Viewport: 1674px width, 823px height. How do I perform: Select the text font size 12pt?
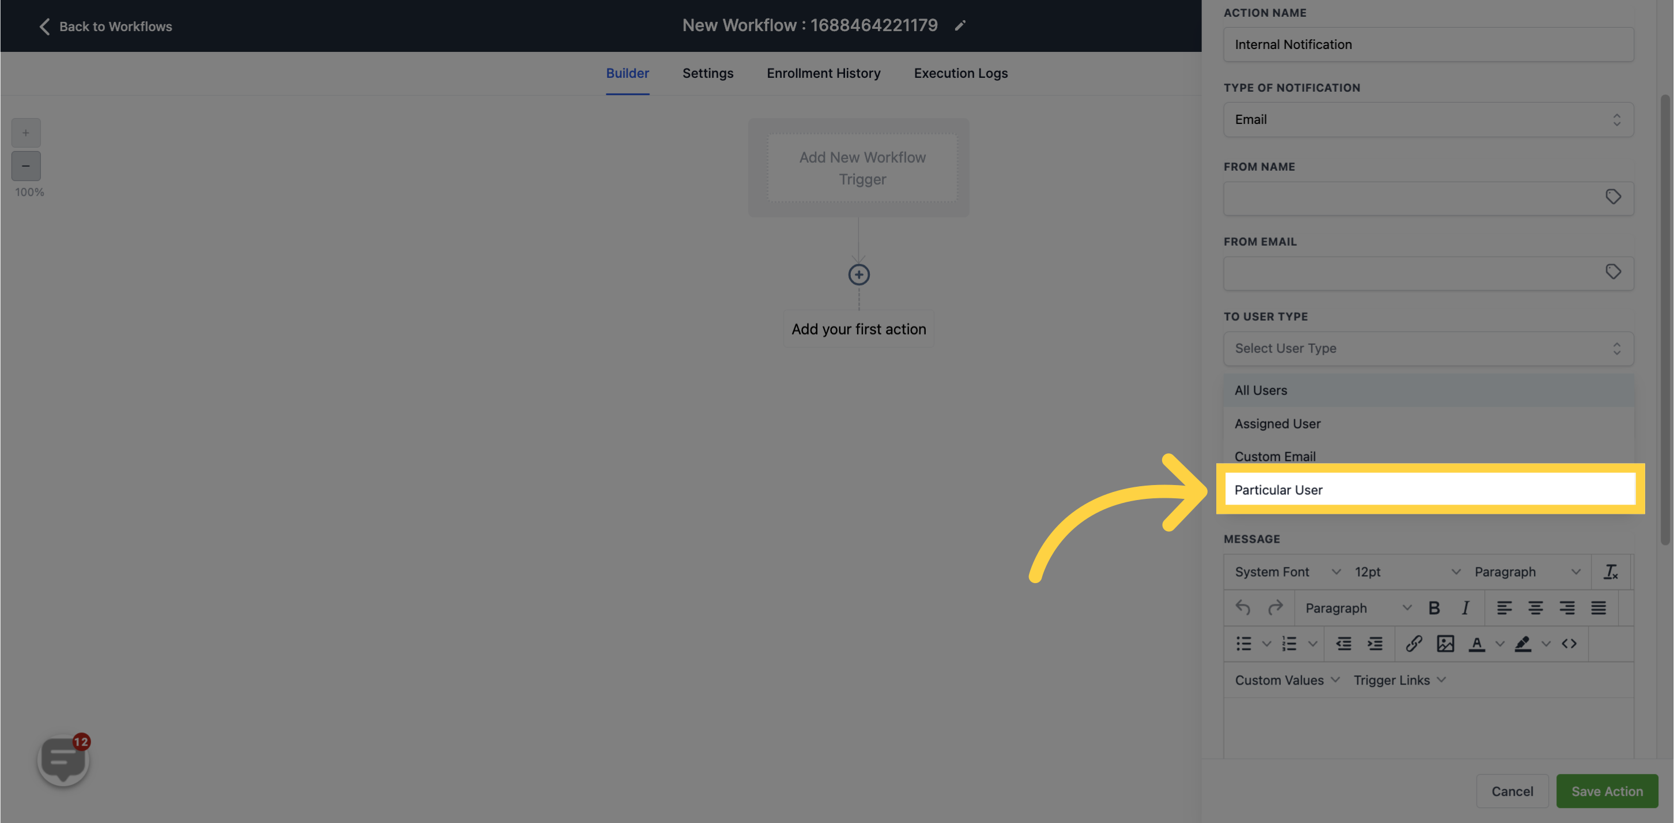click(1403, 571)
